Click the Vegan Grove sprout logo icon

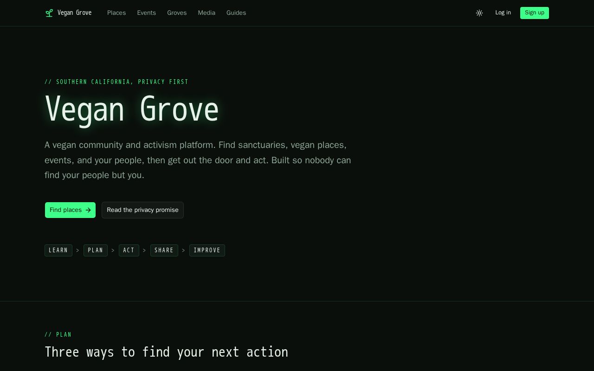[x=49, y=13]
